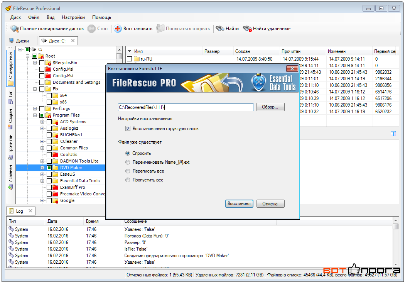Screen dimensions: 405x283
Task: Expand the DVD Maker node
Action: click(x=42, y=168)
